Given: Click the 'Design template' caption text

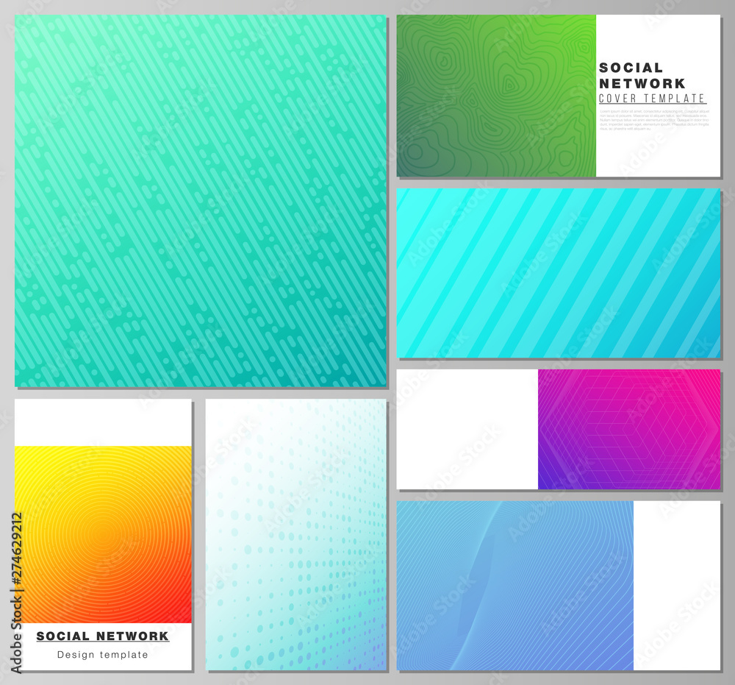Looking at the screenshot, I should click(103, 655).
